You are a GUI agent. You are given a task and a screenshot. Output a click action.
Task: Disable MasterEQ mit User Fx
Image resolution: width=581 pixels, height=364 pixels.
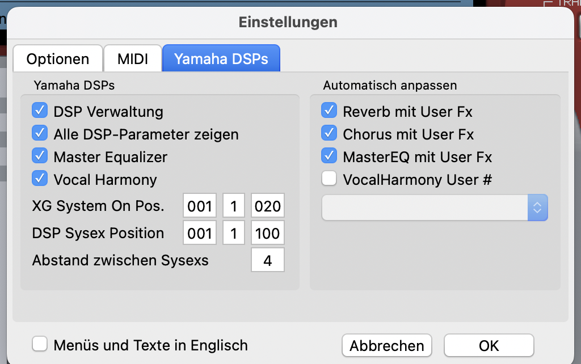[x=329, y=156]
